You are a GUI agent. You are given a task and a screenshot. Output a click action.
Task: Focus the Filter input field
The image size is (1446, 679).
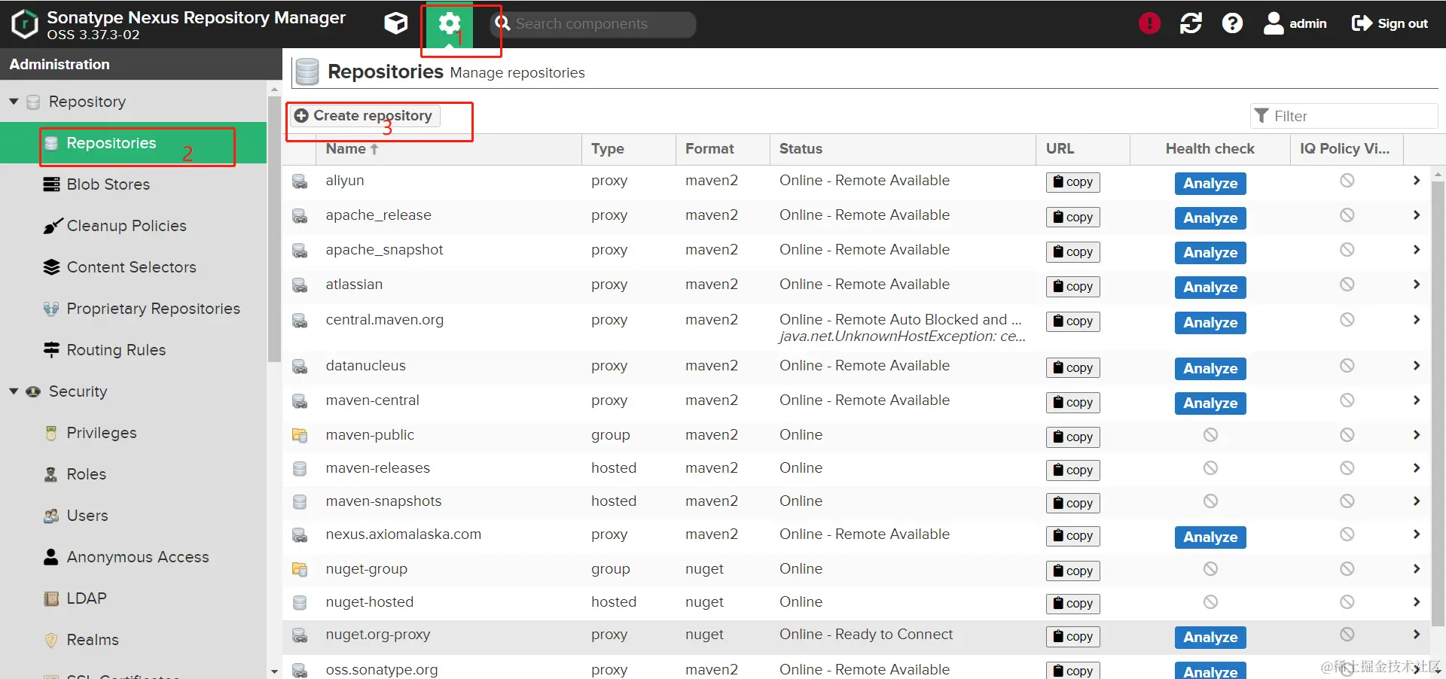tap(1344, 116)
